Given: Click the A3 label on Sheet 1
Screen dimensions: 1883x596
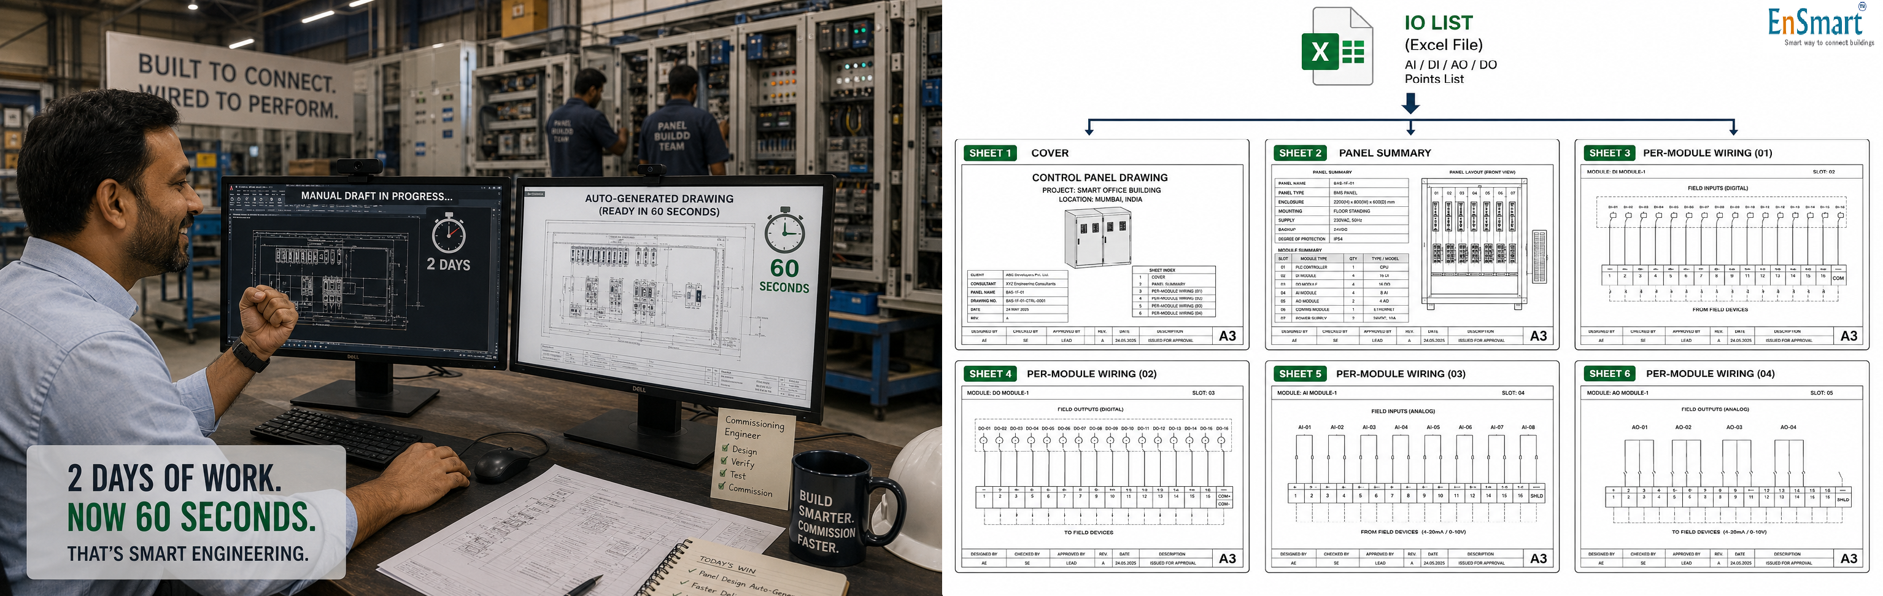Looking at the screenshot, I should coord(1228,336).
